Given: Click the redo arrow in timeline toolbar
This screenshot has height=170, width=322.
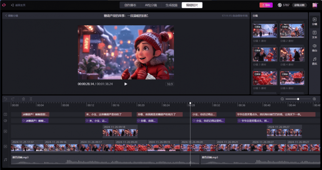Looking at the screenshot, I should point(13,99).
